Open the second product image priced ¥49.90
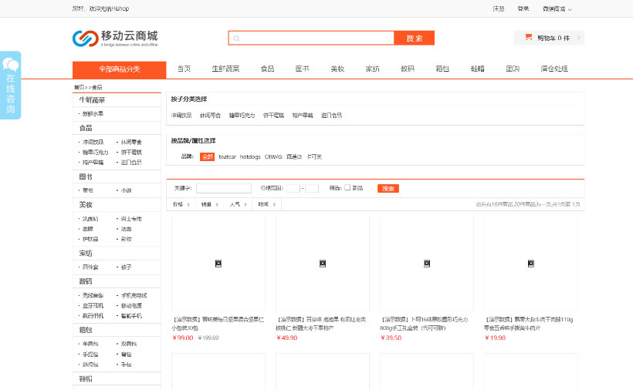Image resolution: width=633 pixels, height=390 pixels. (323, 264)
